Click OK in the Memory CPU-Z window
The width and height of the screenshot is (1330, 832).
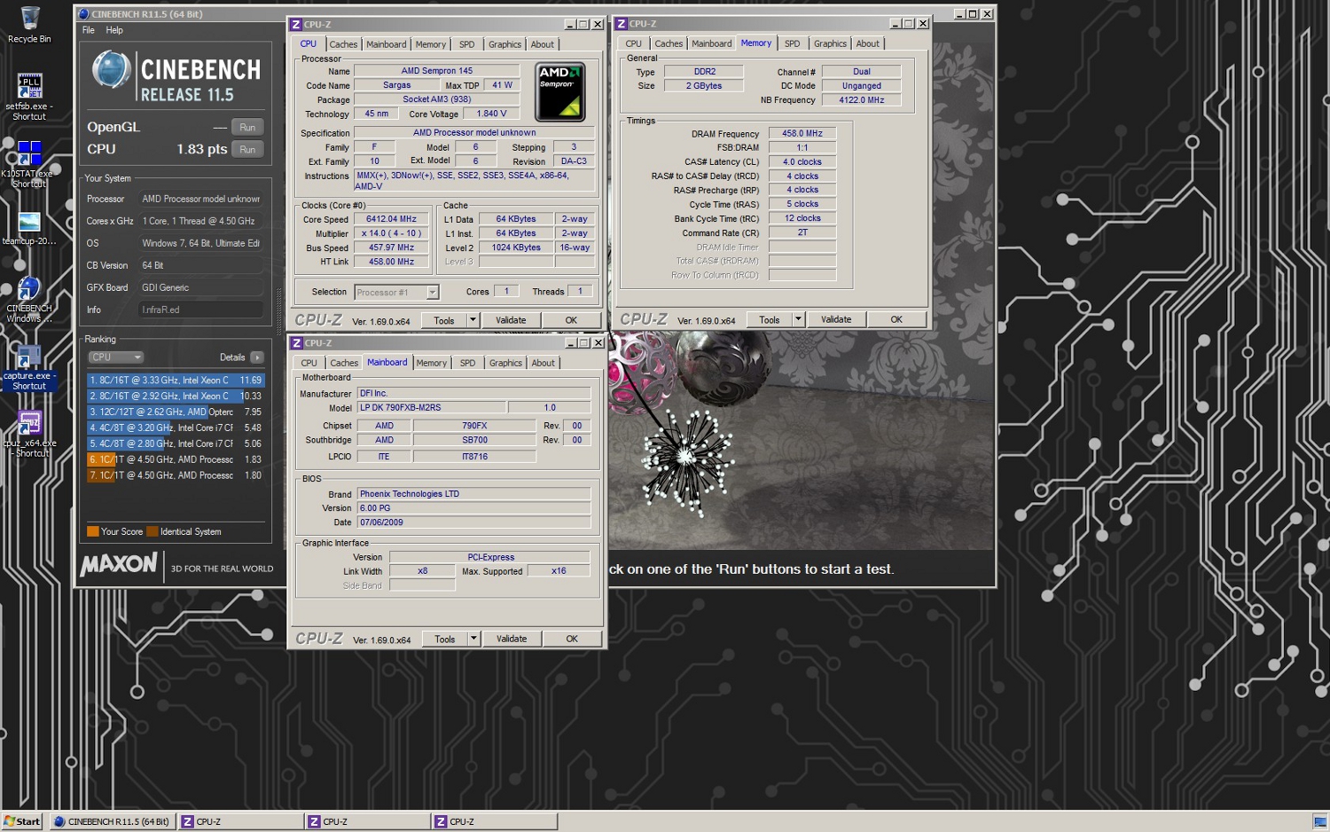coord(896,319)
